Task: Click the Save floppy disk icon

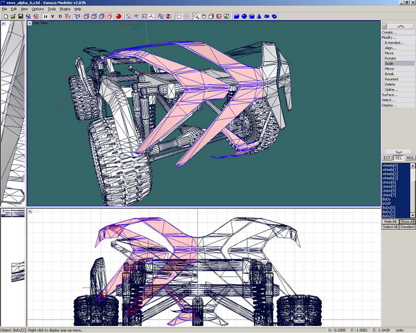Action: (x=21, y=16)
